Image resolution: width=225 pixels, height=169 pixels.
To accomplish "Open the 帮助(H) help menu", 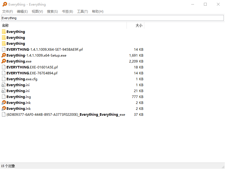I will pos(98,12).
